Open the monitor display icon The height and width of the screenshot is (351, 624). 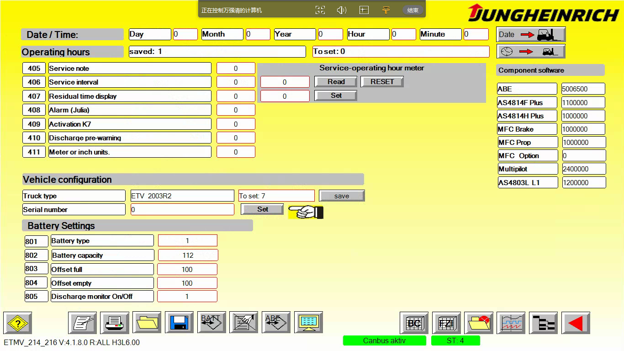tap(309, 323)
